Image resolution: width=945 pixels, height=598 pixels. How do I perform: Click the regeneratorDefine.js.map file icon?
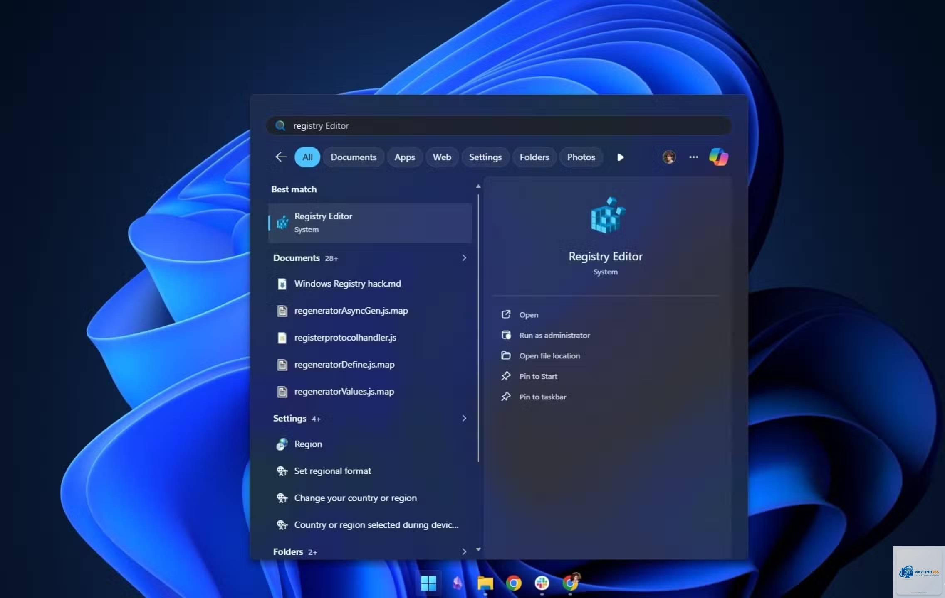point(282,365)
